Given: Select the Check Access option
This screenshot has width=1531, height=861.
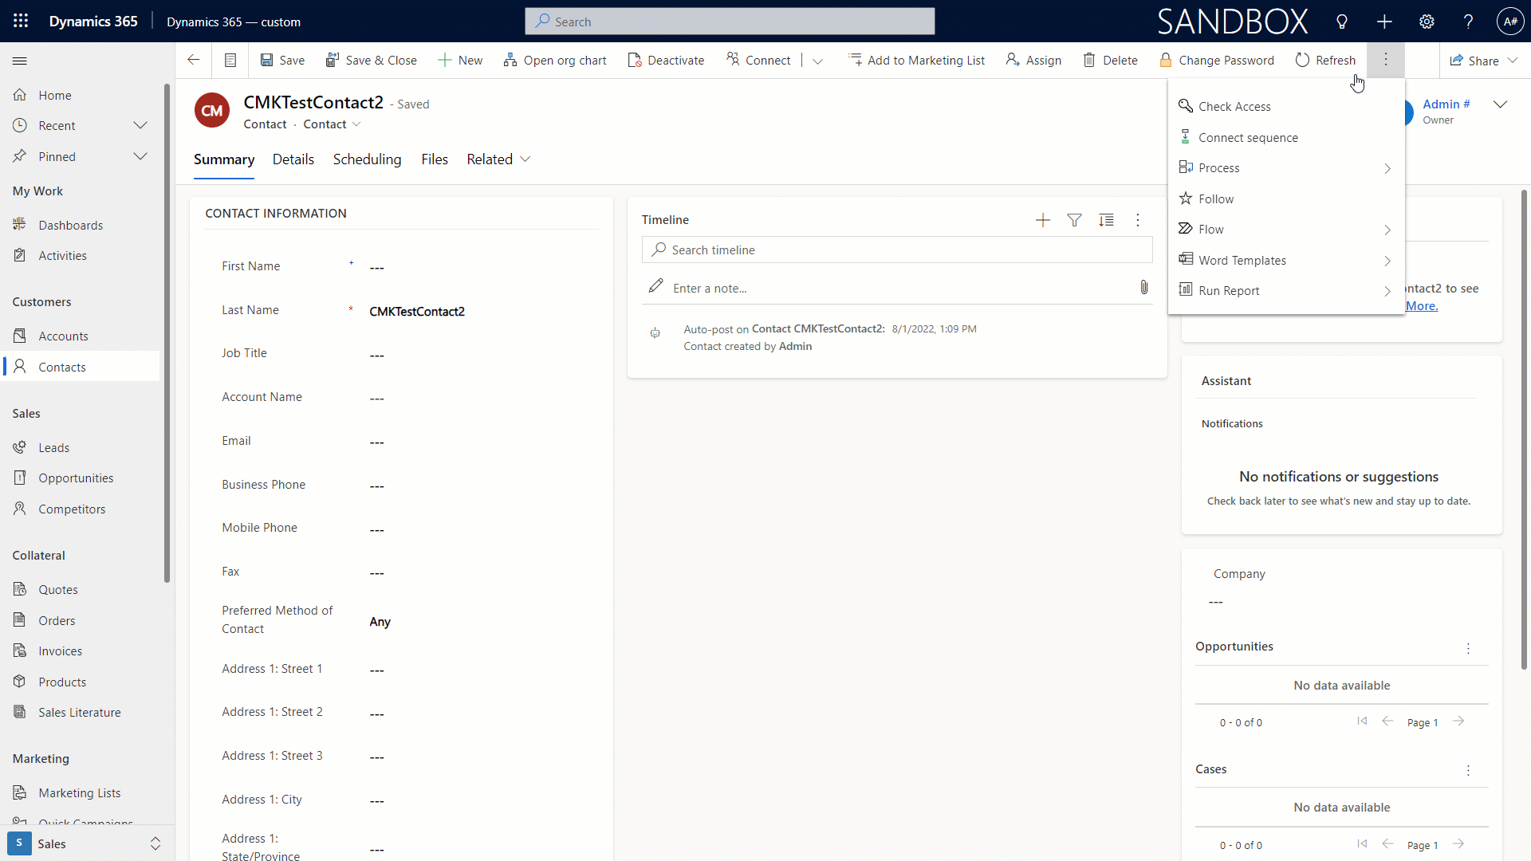Looking at the screenshot, I should click(1235, 105).
